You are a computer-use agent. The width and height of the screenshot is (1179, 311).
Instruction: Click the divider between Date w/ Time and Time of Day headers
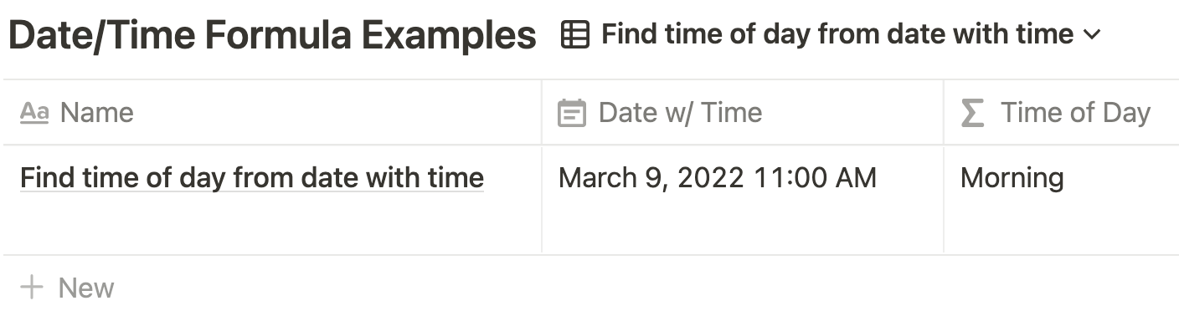944,113
